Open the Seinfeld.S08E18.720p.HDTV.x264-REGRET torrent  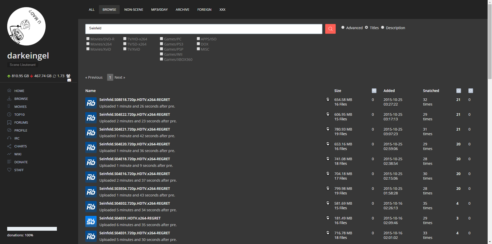click(135, 100)
